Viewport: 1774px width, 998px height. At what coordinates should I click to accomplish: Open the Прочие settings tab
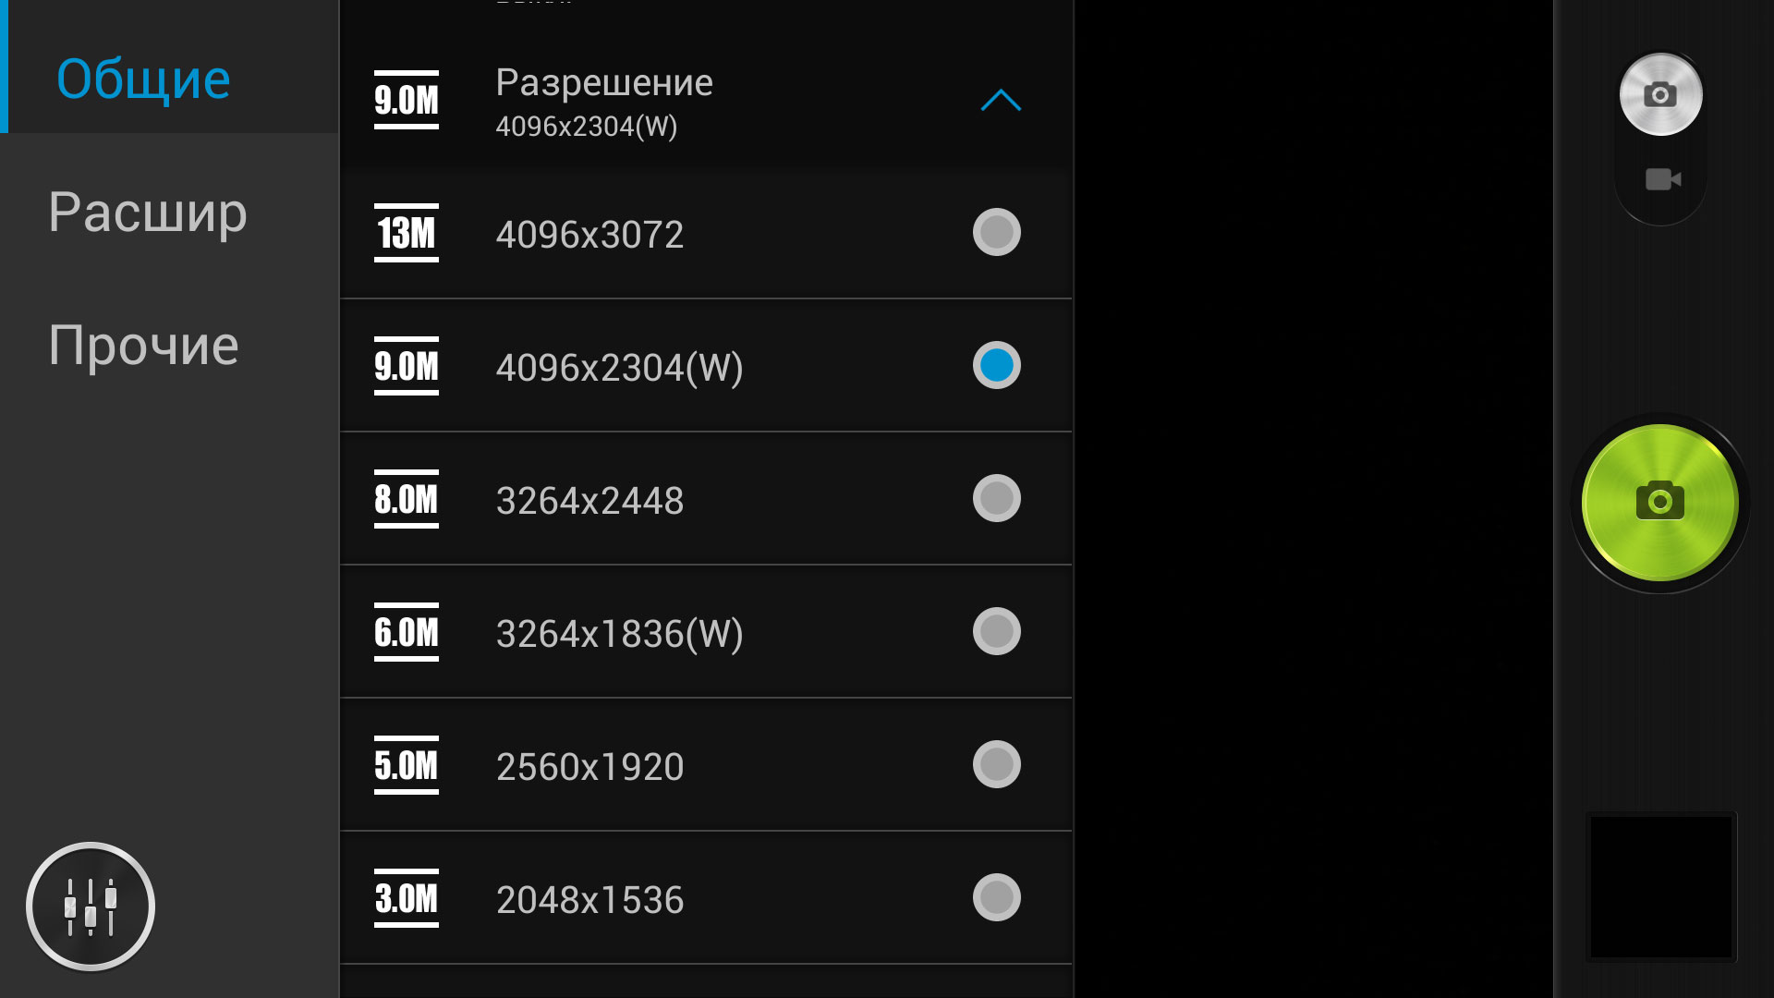click(144, 346)
